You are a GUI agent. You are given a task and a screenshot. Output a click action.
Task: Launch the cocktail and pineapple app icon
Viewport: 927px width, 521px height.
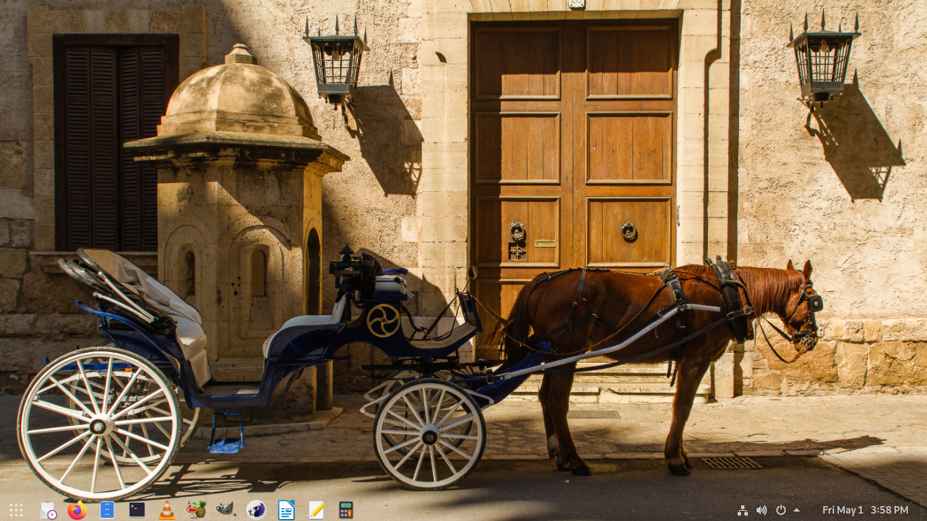pos(197,510)
